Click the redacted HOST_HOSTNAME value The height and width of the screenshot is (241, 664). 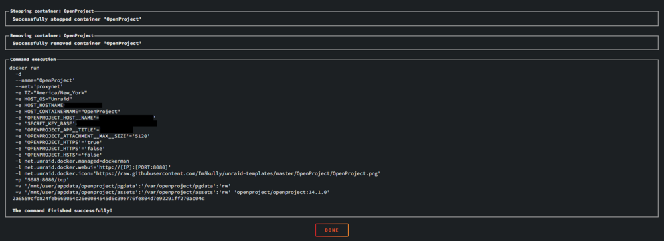point(84,105)
